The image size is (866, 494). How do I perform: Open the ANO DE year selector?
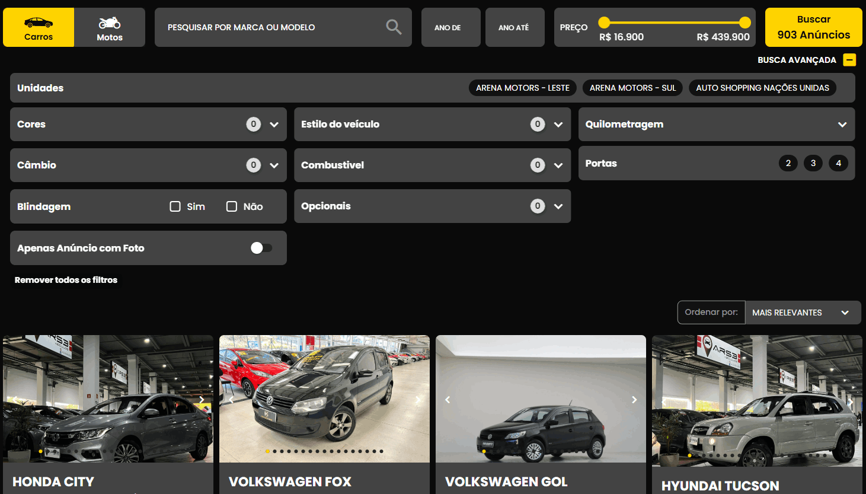pyautogui.click(x=450, y=27)
